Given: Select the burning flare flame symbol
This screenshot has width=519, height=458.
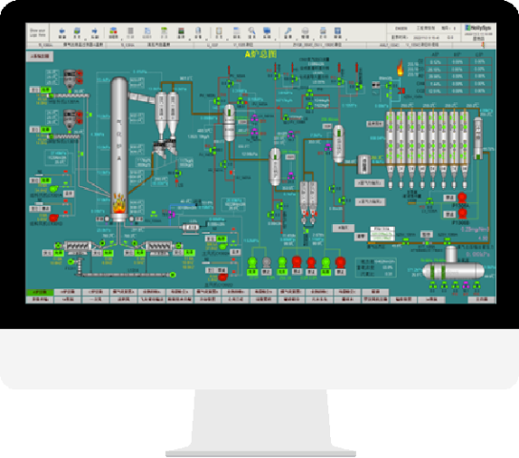Looking at the screenshot, I should tap(400, 68).
